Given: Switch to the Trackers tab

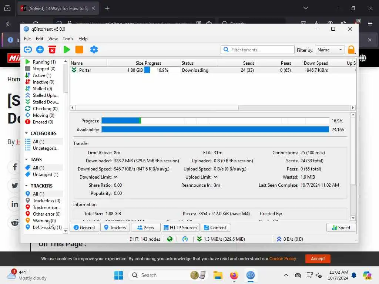Looking at the screenshot, I should [115, 227].
